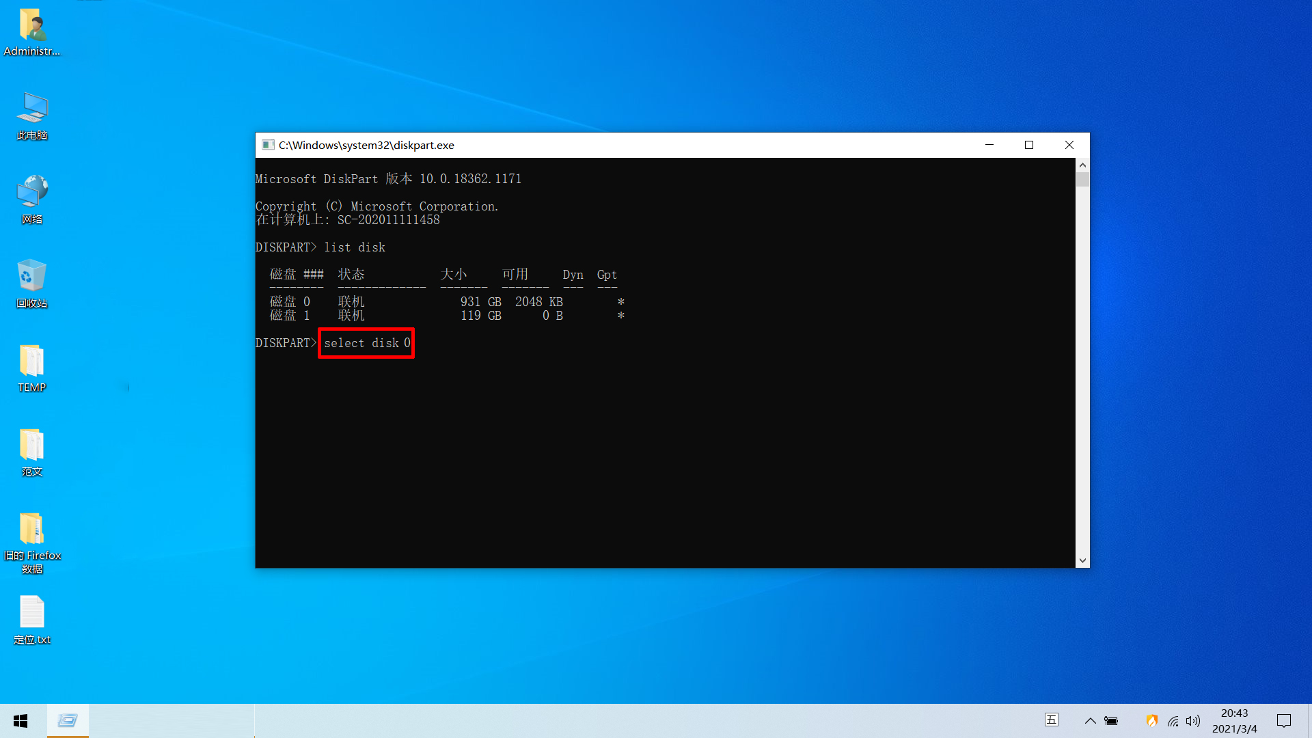Click the '磁盘 1' row label
This screenshot has height=738, width=1312.
pyautogui.click(x=290, y=316)
